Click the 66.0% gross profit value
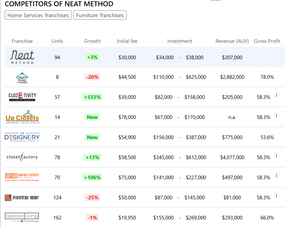288x227 pixels. coord(267,218)
